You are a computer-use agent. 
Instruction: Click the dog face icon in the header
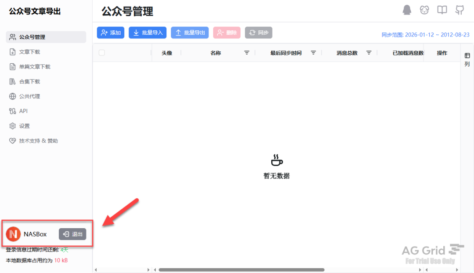tap(424, 10)
